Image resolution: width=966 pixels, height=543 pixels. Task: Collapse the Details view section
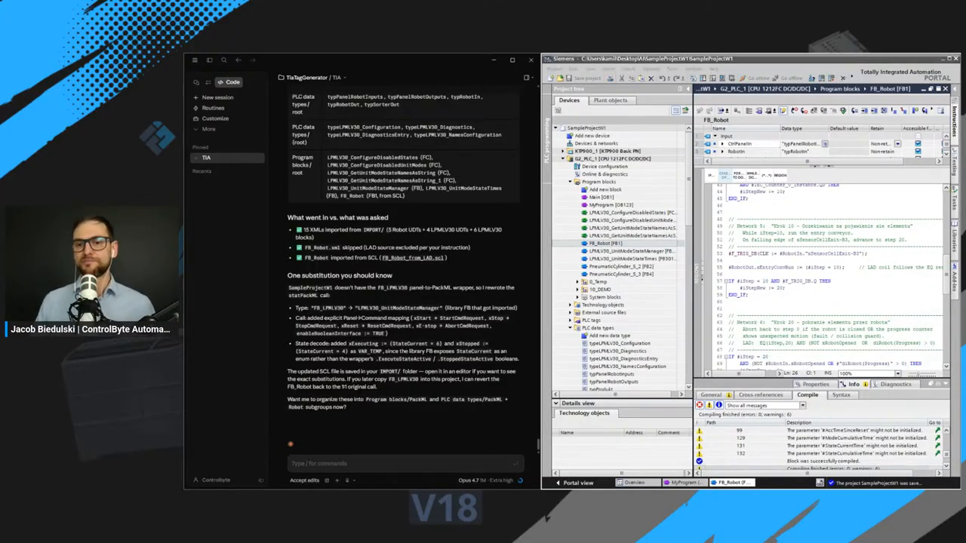[x=556, y=403]
